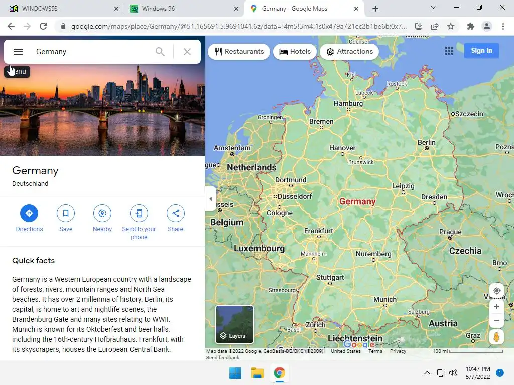Open Chrome profile avatar

487,26
